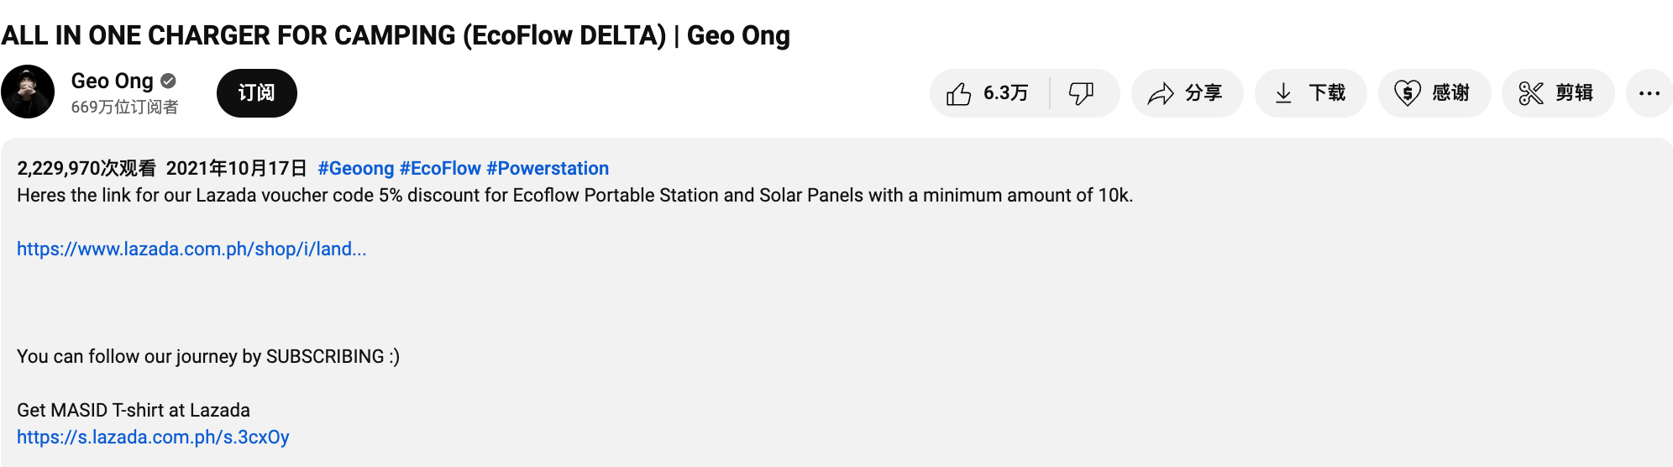The height and width of the screenshot is (467, 1673).
Task: Click the scissors clip icon
Action: [x=1530, y=93]
